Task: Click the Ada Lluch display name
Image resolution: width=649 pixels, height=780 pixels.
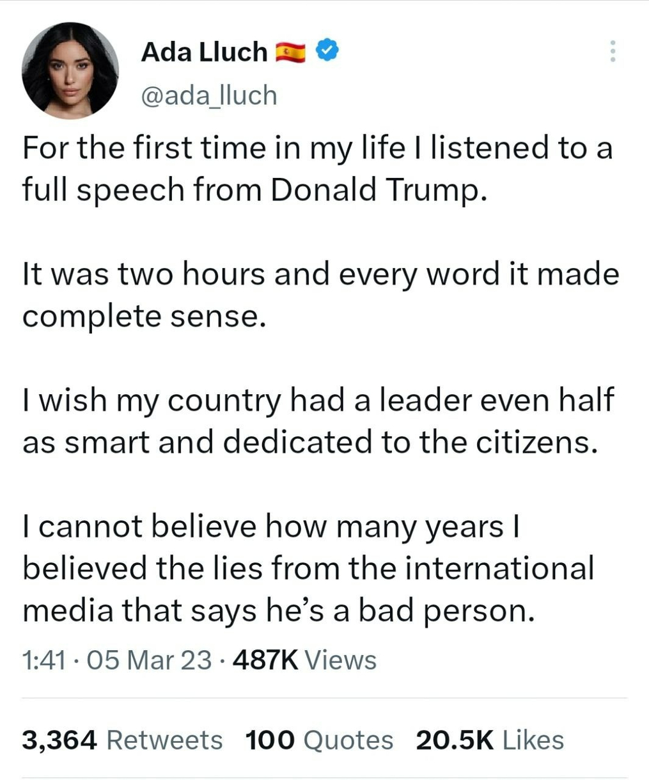Action: (x=204, y=52)
